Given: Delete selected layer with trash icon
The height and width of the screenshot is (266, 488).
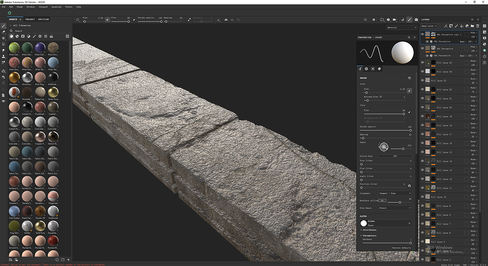Looking at the screenshot, I should point(478,26).
